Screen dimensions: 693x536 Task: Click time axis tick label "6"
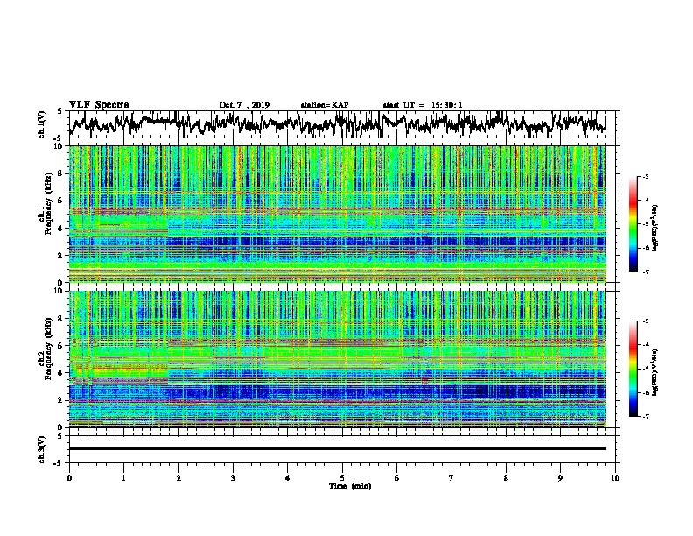[x=397, y=478]
